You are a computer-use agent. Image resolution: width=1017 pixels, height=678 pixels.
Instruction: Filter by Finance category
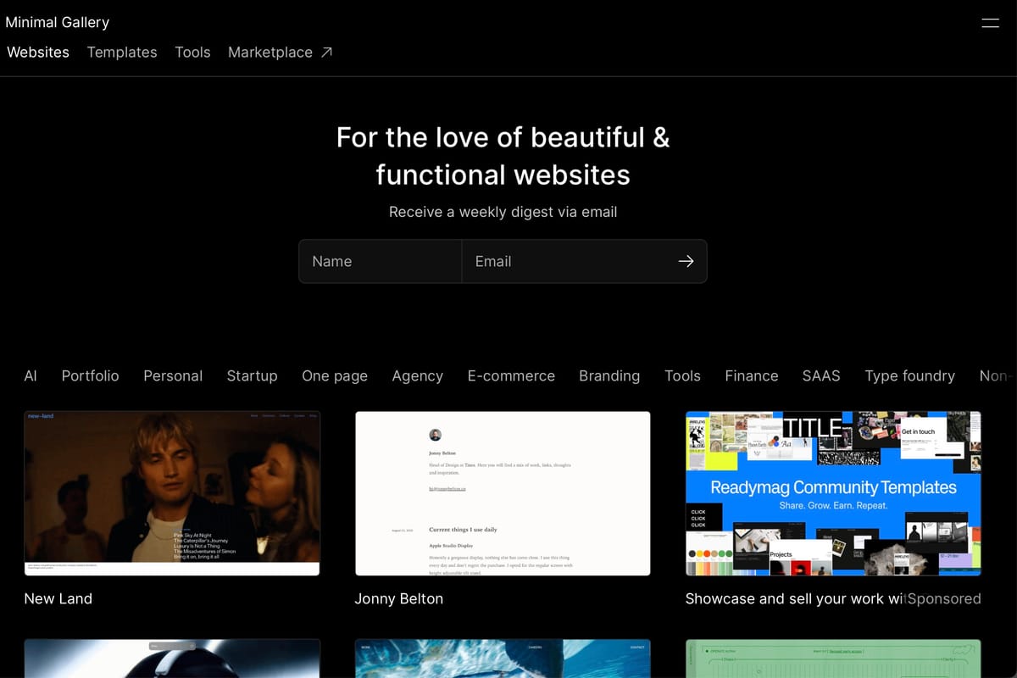752,375
